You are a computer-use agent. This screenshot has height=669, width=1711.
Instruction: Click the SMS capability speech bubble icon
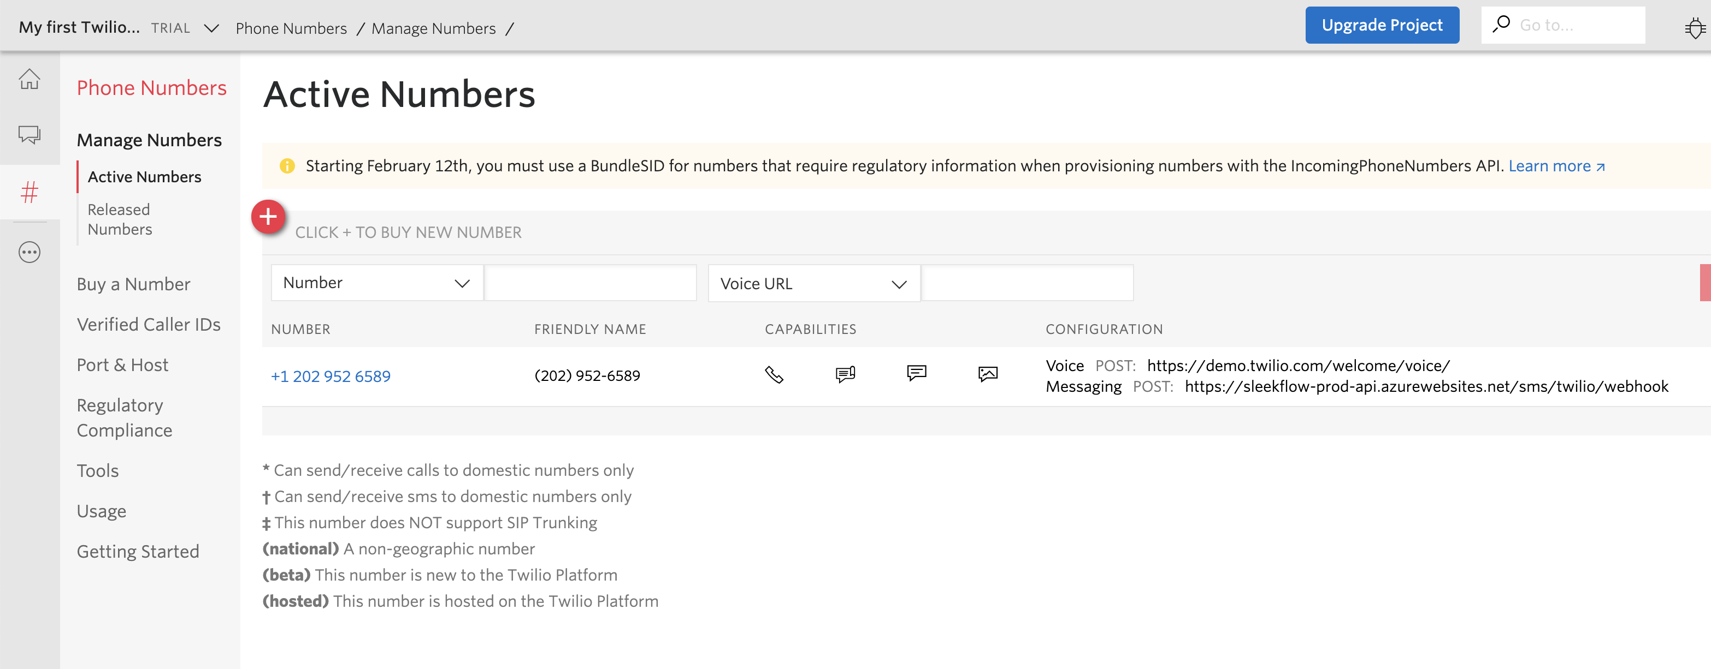(917, 373)
